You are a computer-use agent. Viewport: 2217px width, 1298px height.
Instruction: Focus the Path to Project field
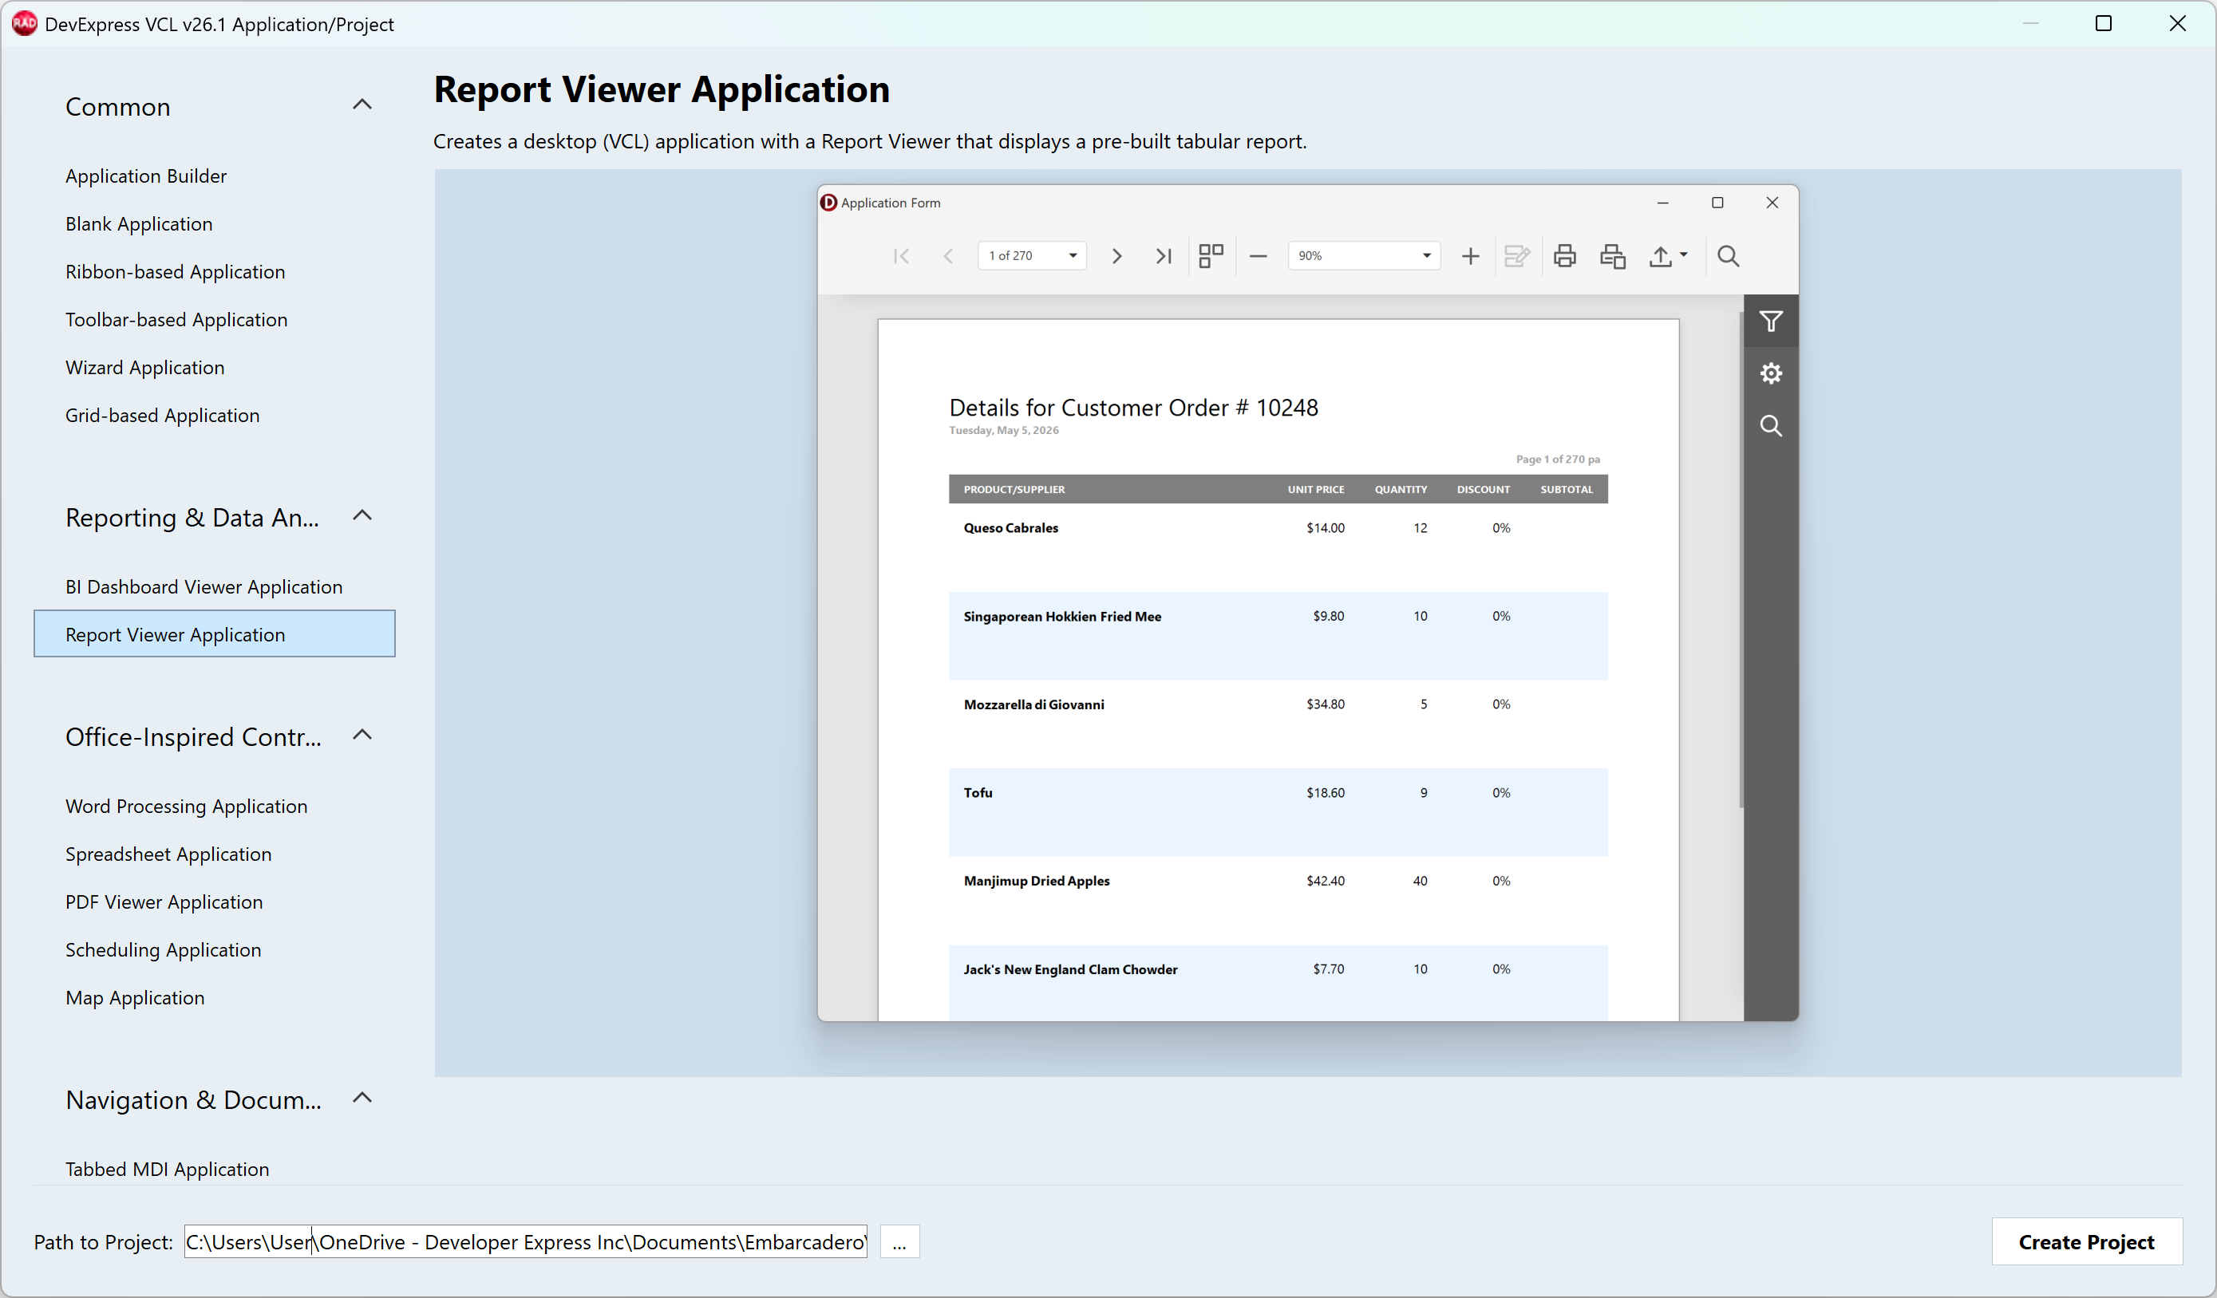click(525, 1241)
